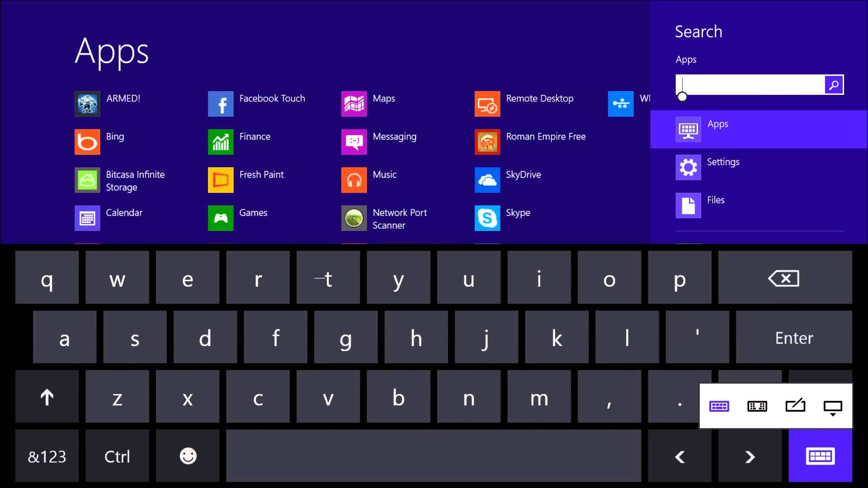Image resolution: width=868 pixels, height=488 pixels.
Task: Press the &123 symbols button
Action: (47, 456)
